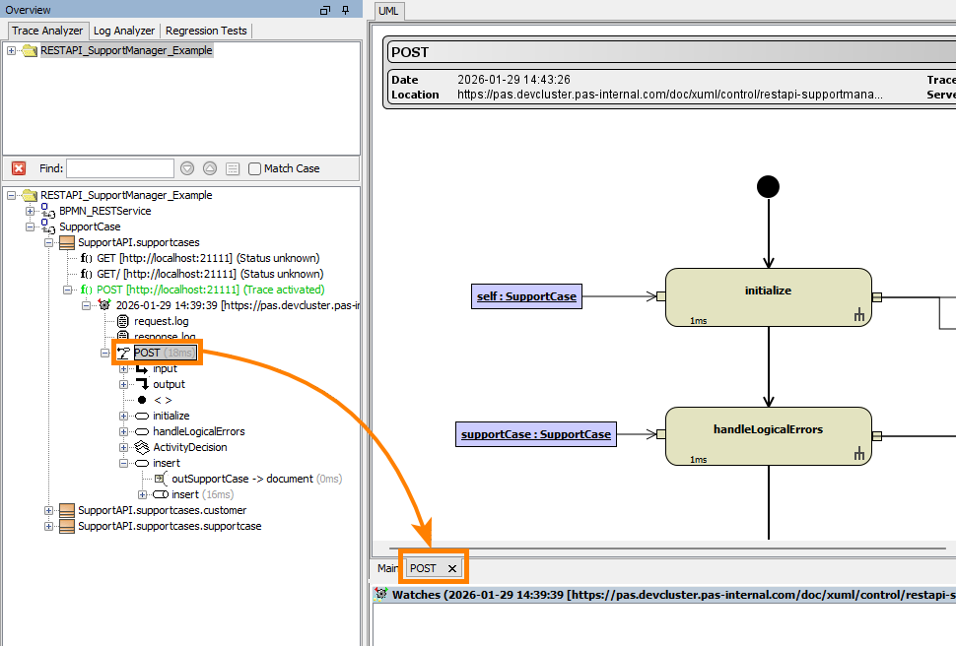Expand the BPMN_RESTService tree node

click(x=31, y=211)
